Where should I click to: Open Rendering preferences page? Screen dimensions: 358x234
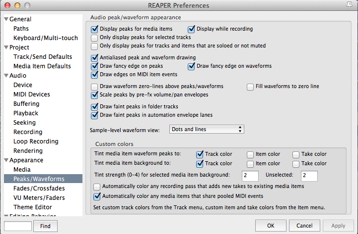point(28,151)
